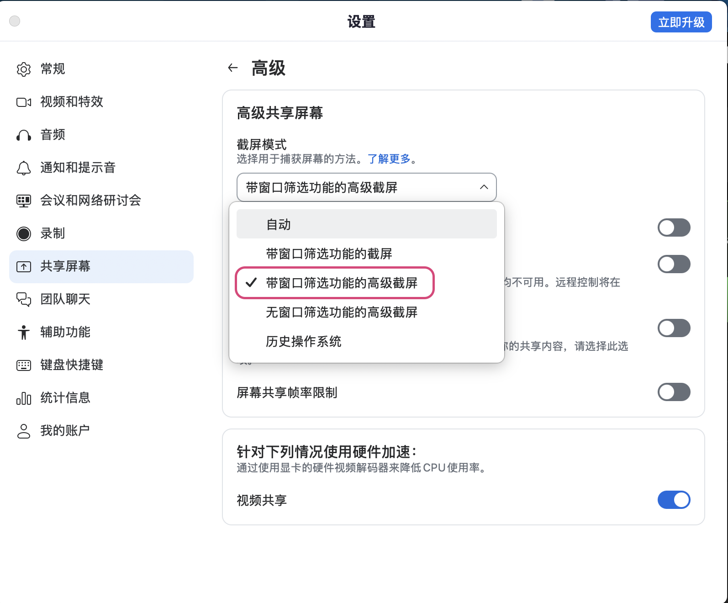The image size is (728, 603).
Task: Open 团队聊天 chat bubbles icon
Action: coord(24,299)
